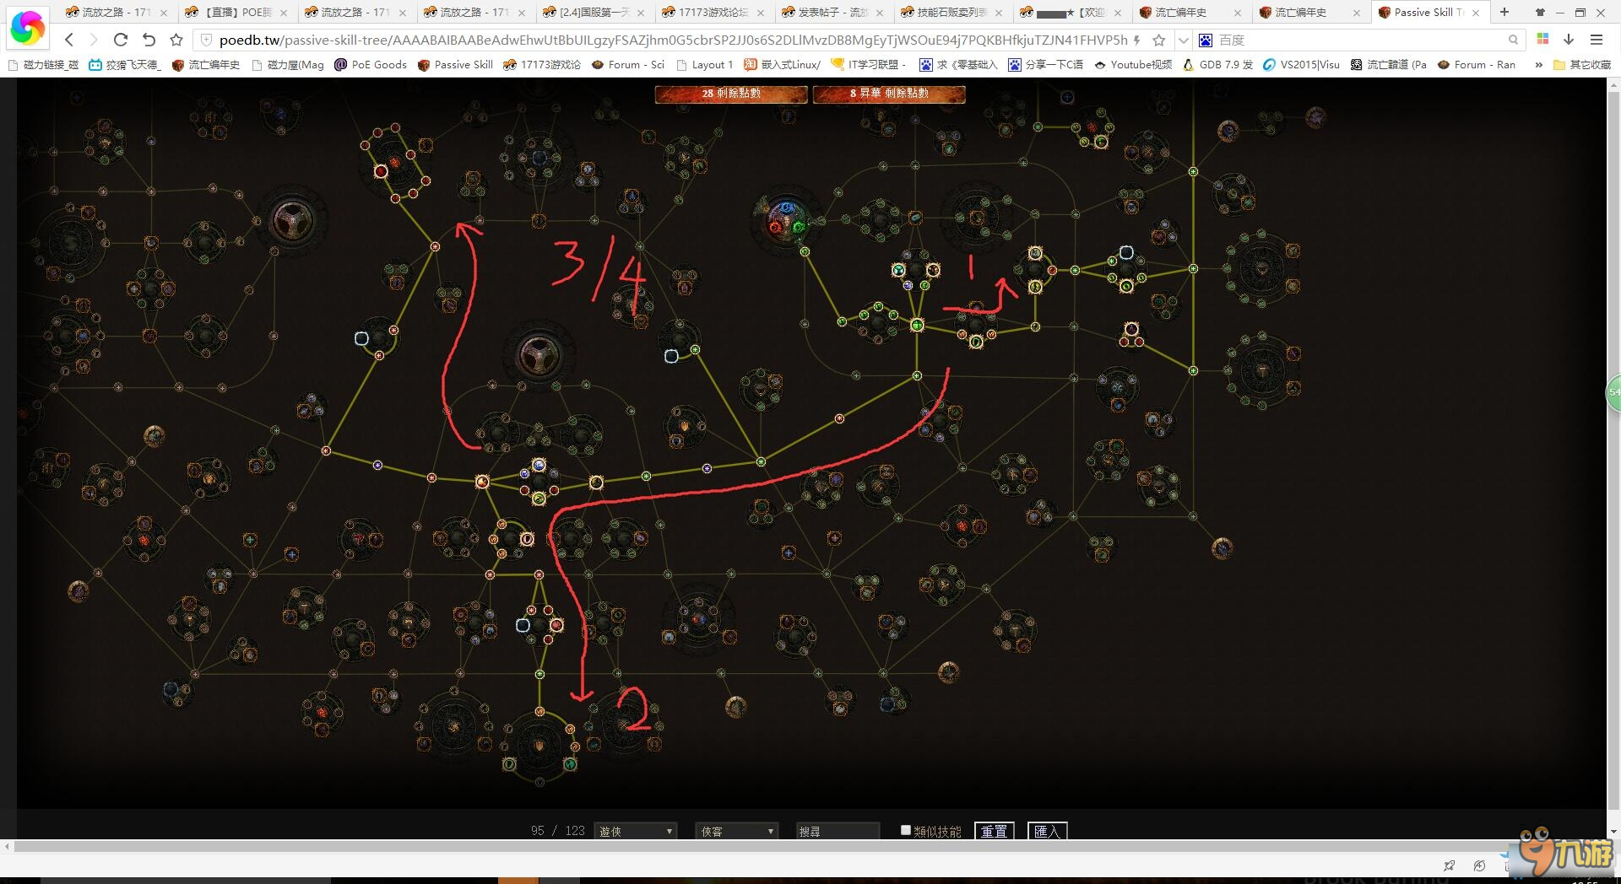Viewport: 1621px width, 884px height.
Task: Open the 磁力链接_磁 bookmark
Action: pyautogui.click(x=43, y=64)
